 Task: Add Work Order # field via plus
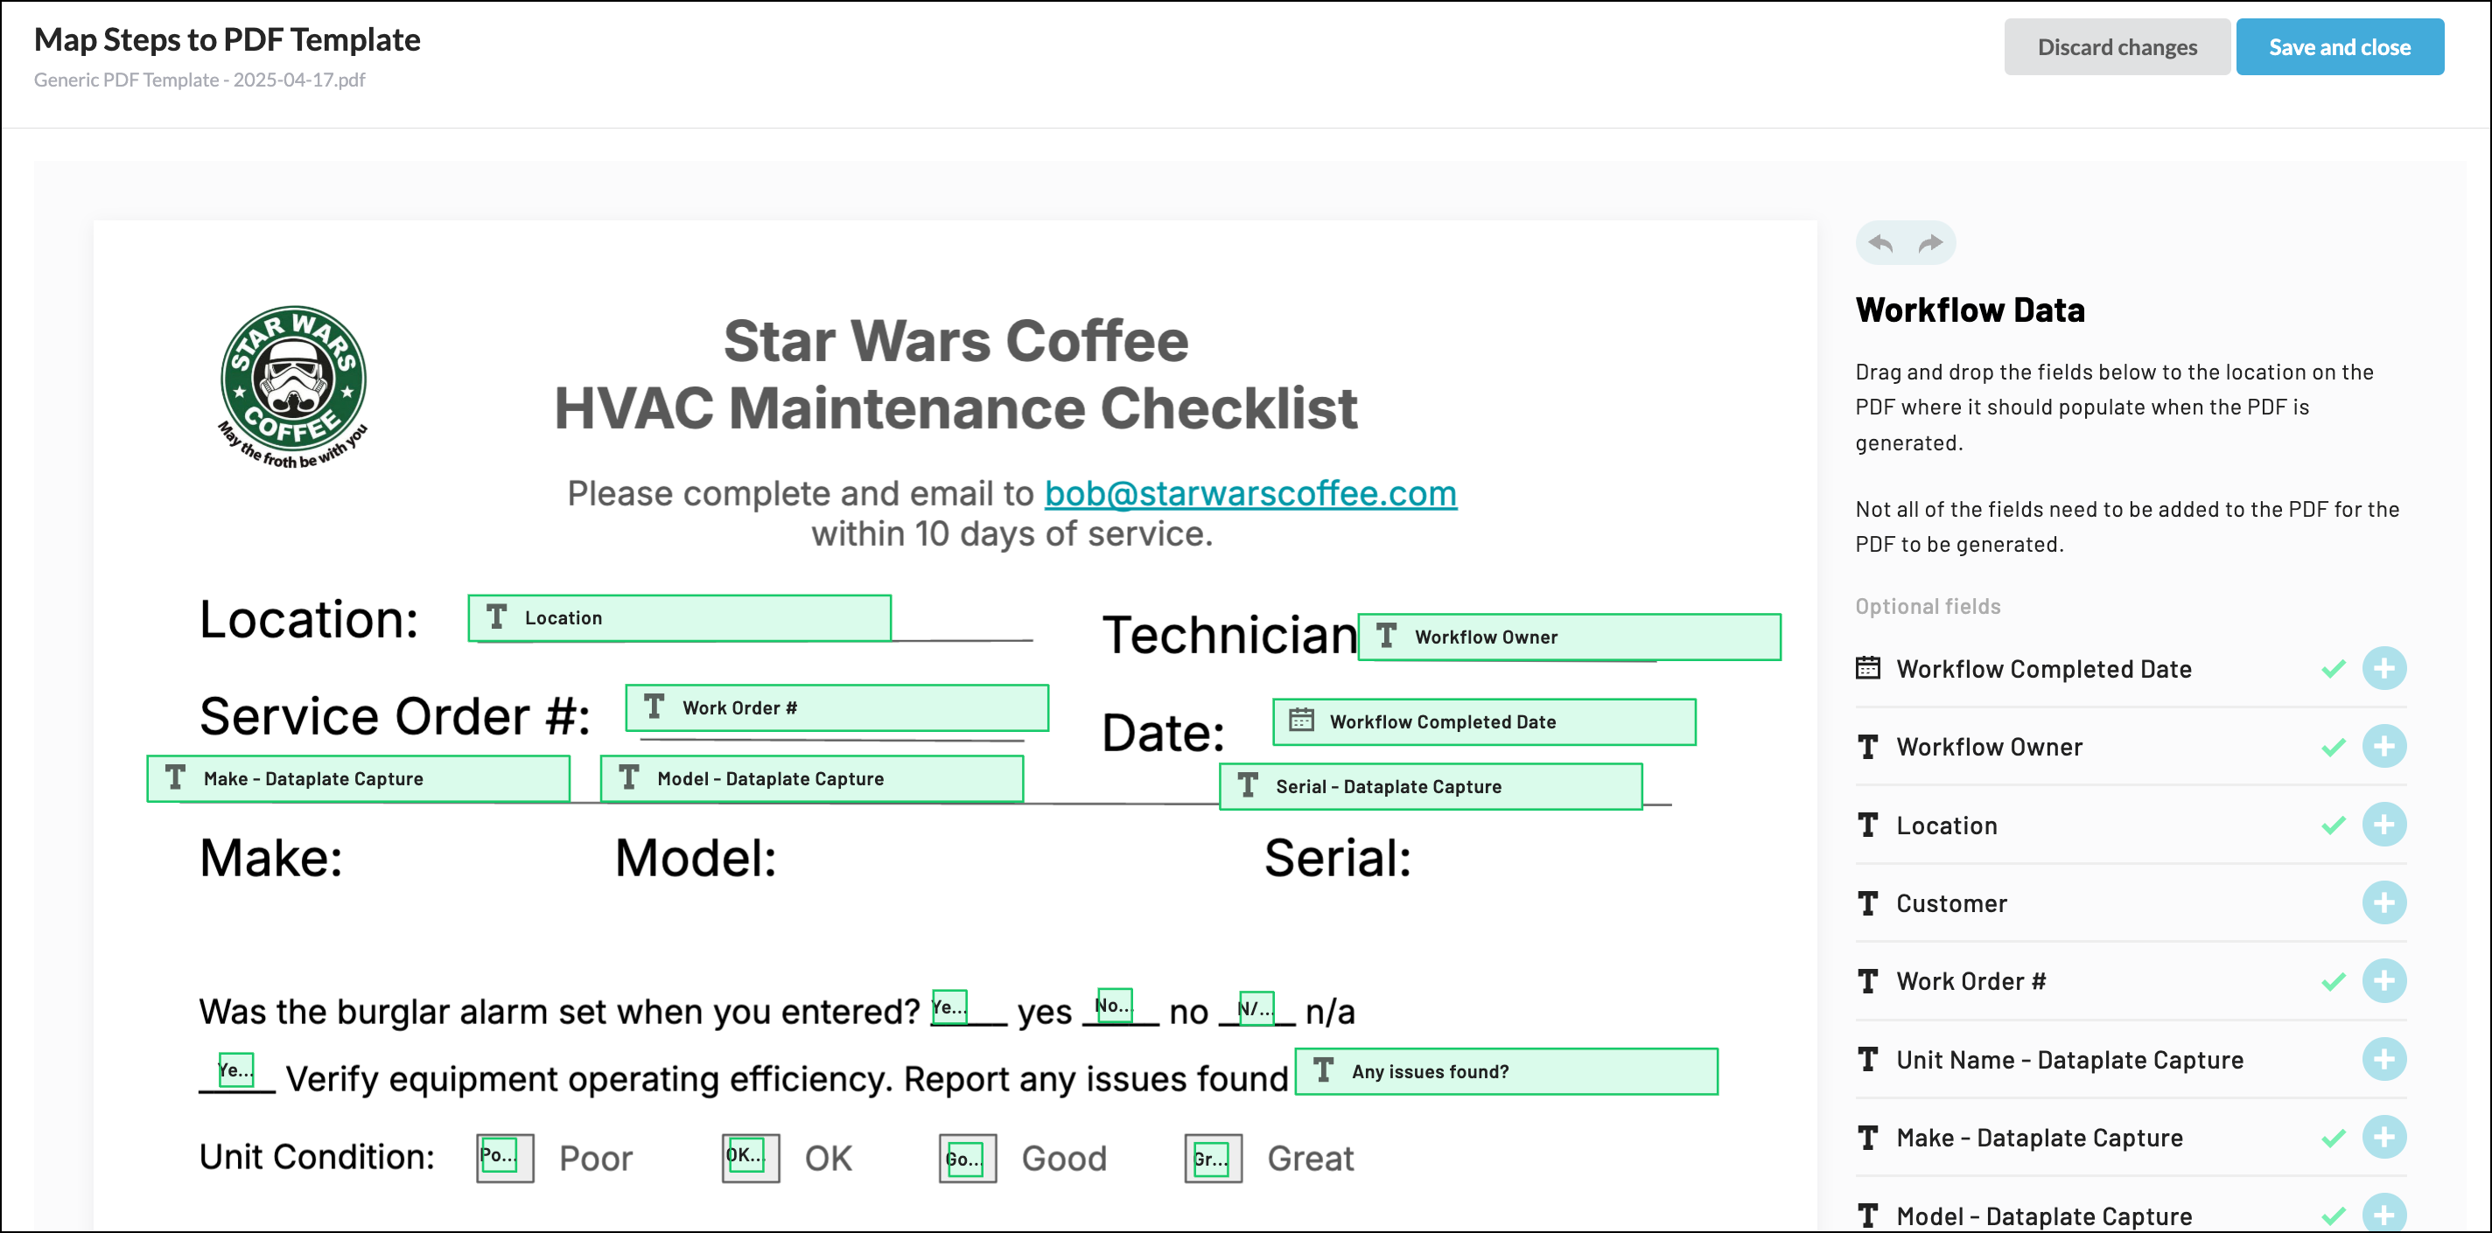tap(2383, 981)
